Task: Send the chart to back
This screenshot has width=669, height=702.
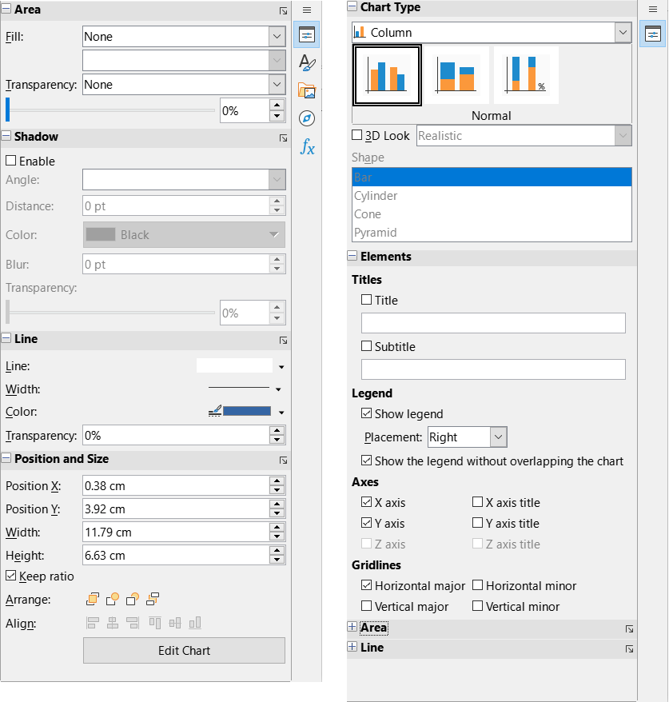Action: (152, 598)
